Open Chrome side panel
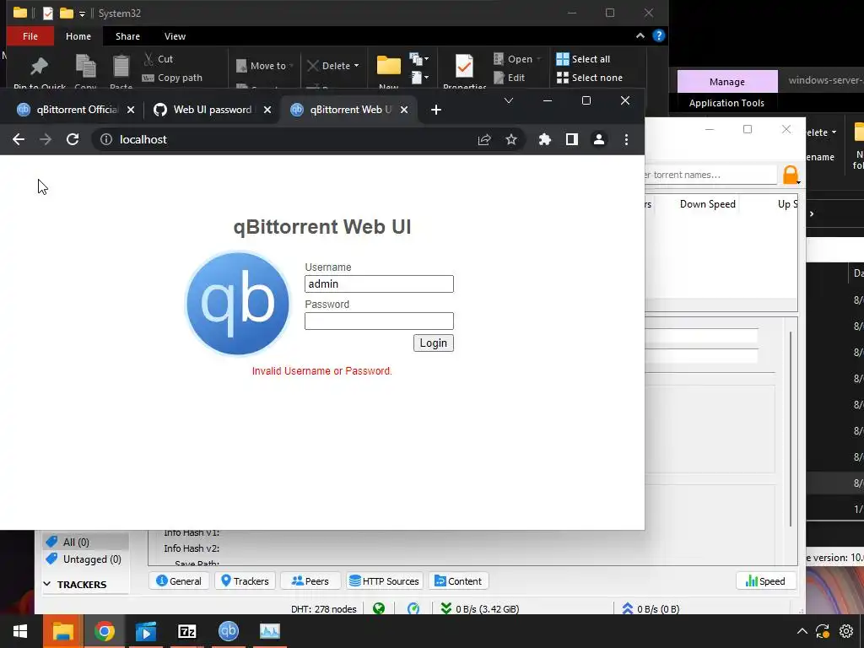 572,139
